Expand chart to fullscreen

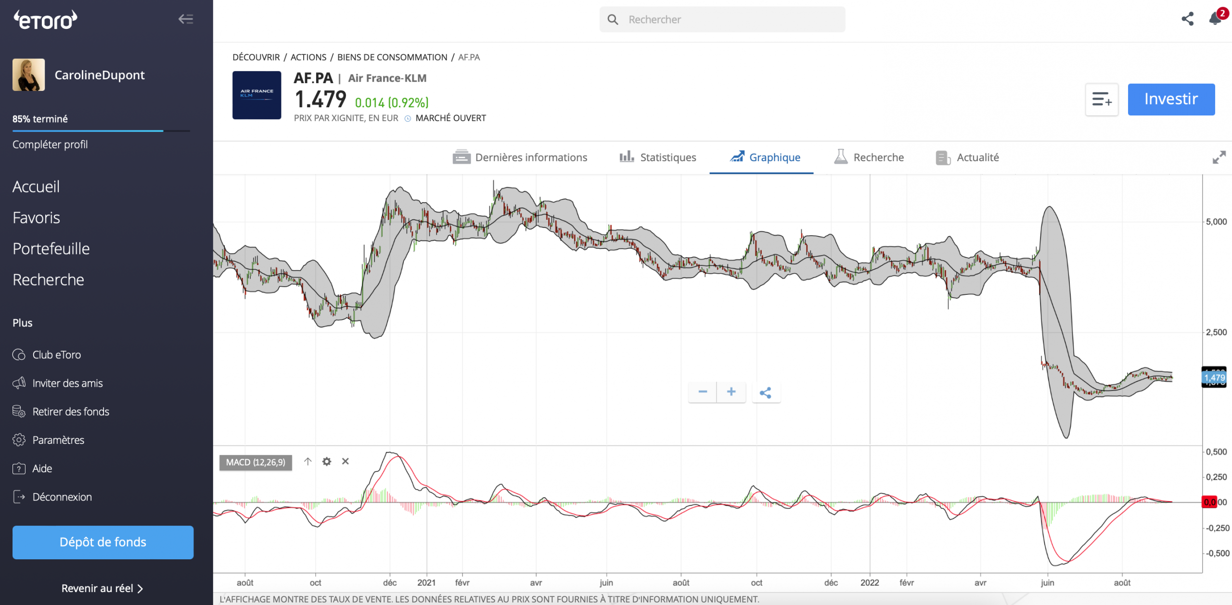pyautogui.click(x=1219, y=157)
